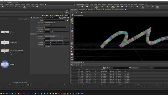The image size is (168, 95).
Task: Select the Platonic Solids shelf tool
Action: point(24,7)
